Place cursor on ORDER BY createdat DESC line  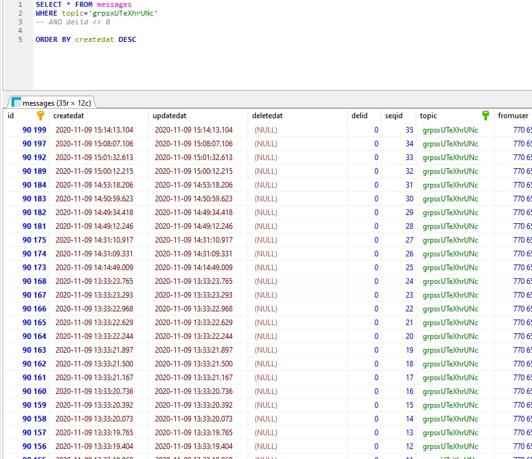coord(86,39)
